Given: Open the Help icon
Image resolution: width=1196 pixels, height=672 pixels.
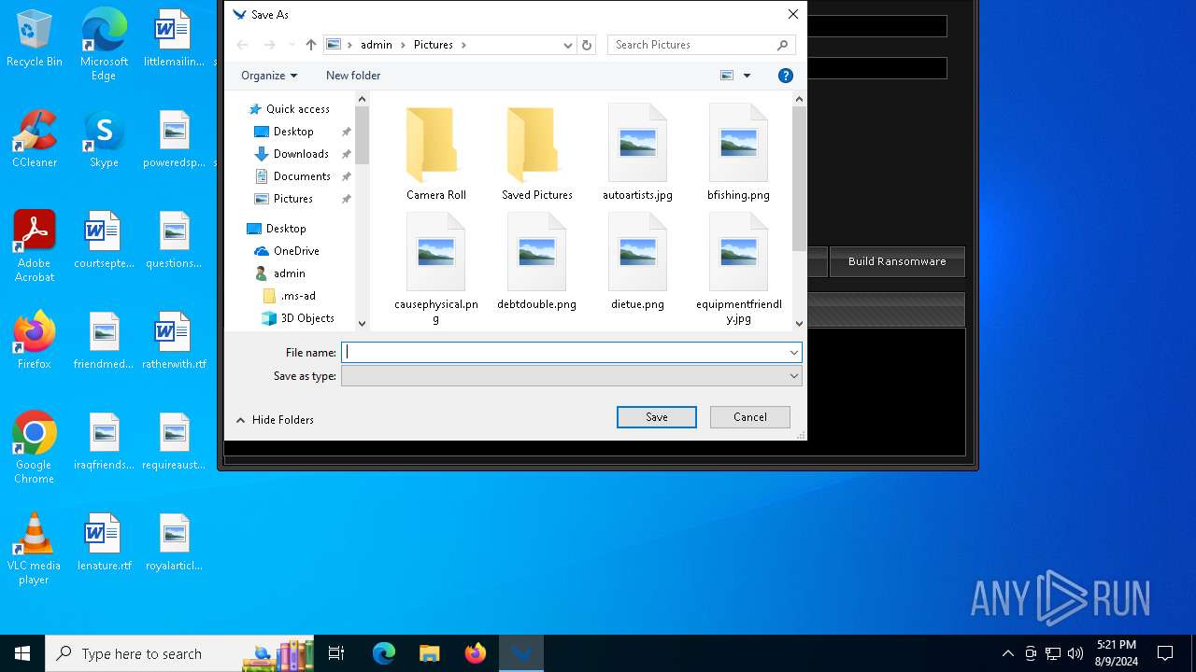Looking at the screenshot, I should click(786, 76).
